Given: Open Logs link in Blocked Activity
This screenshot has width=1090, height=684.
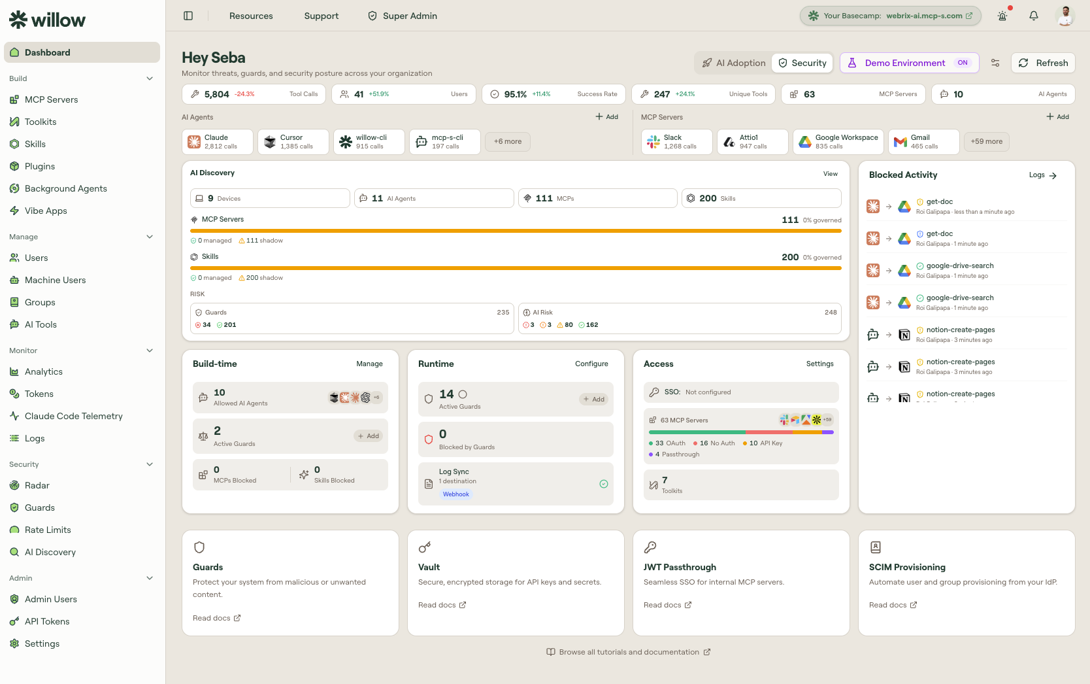Looking at the screenshot, I should point(1043,175).
